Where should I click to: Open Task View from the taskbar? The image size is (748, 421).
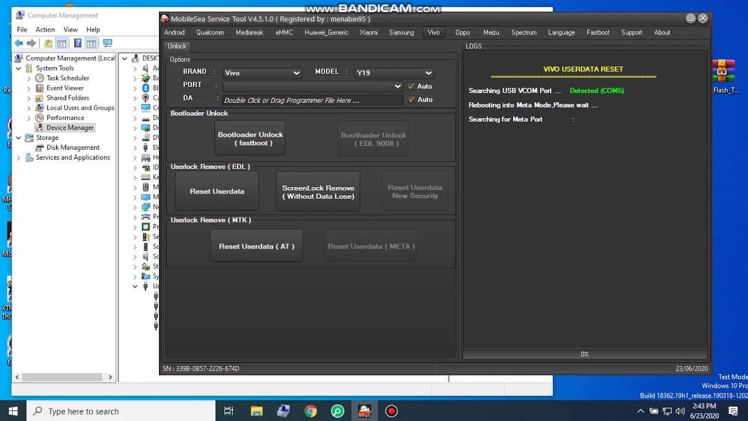coord(229,411)
